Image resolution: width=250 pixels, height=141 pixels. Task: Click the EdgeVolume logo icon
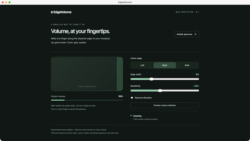point(52,12)
